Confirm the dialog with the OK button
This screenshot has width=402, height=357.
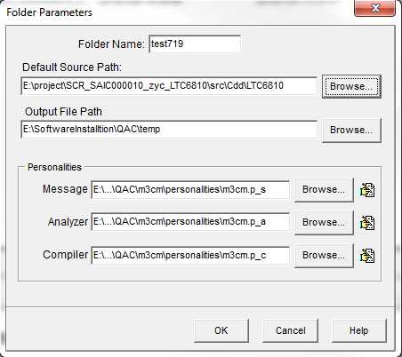click(221, 330)
